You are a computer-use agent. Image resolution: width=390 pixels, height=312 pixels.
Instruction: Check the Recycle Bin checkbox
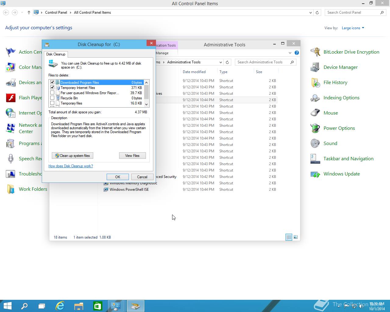[x=52, y=98]
